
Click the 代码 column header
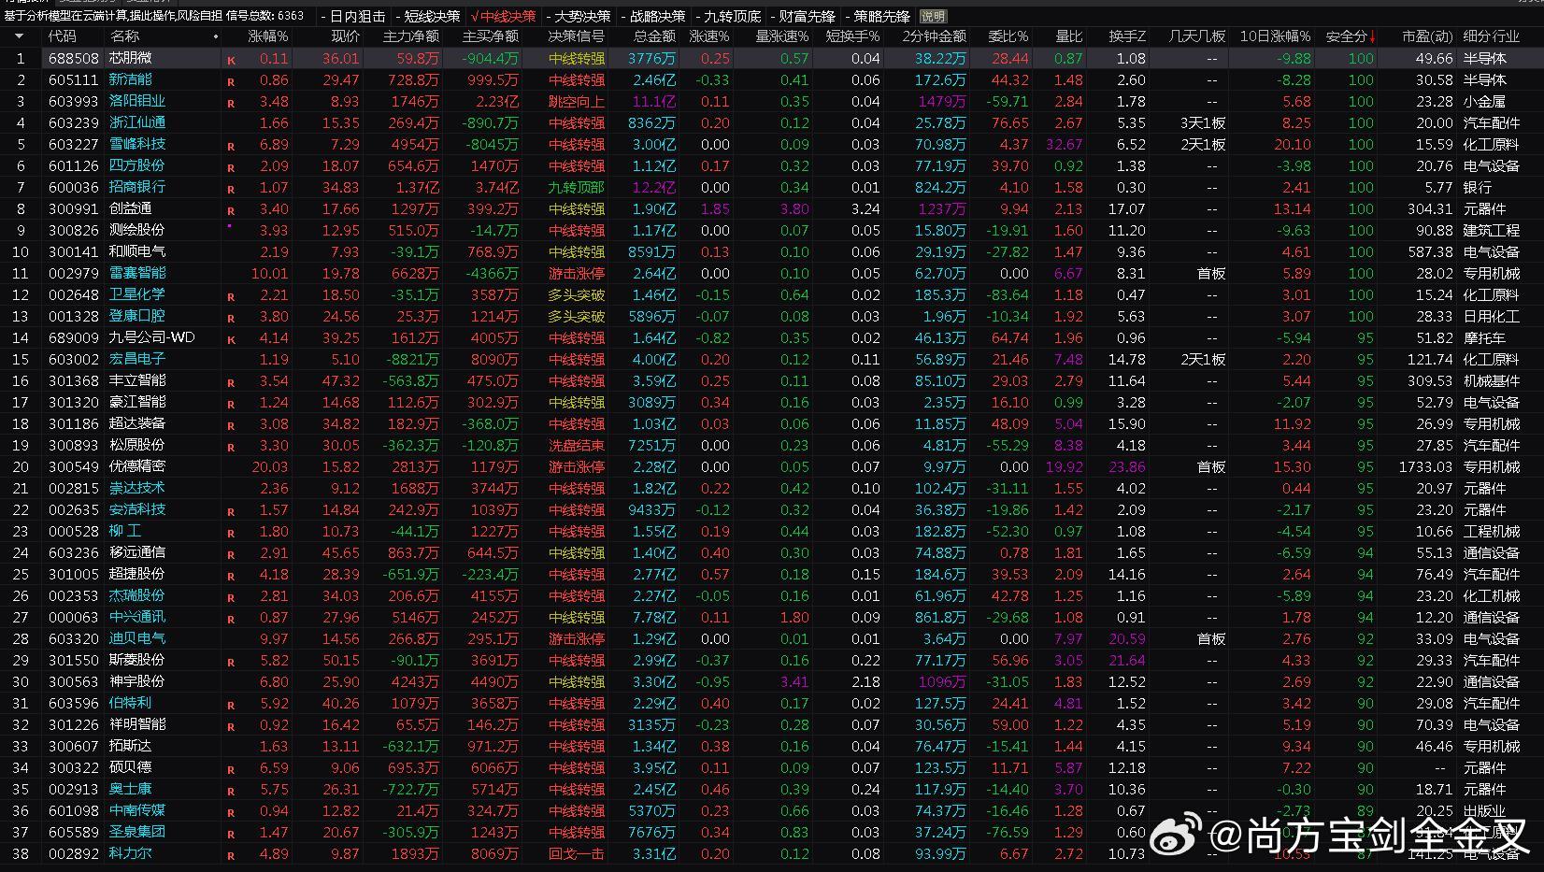(62, 36)
